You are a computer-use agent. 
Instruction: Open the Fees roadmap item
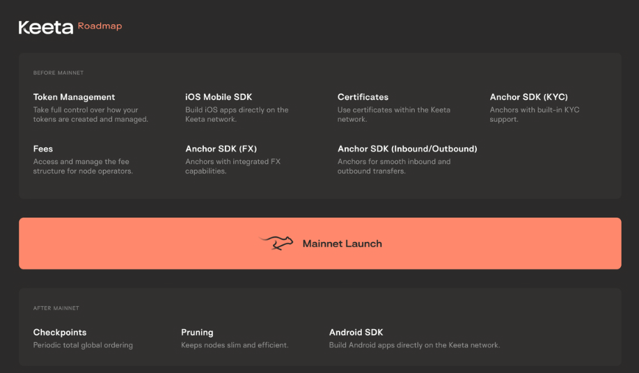43,149
